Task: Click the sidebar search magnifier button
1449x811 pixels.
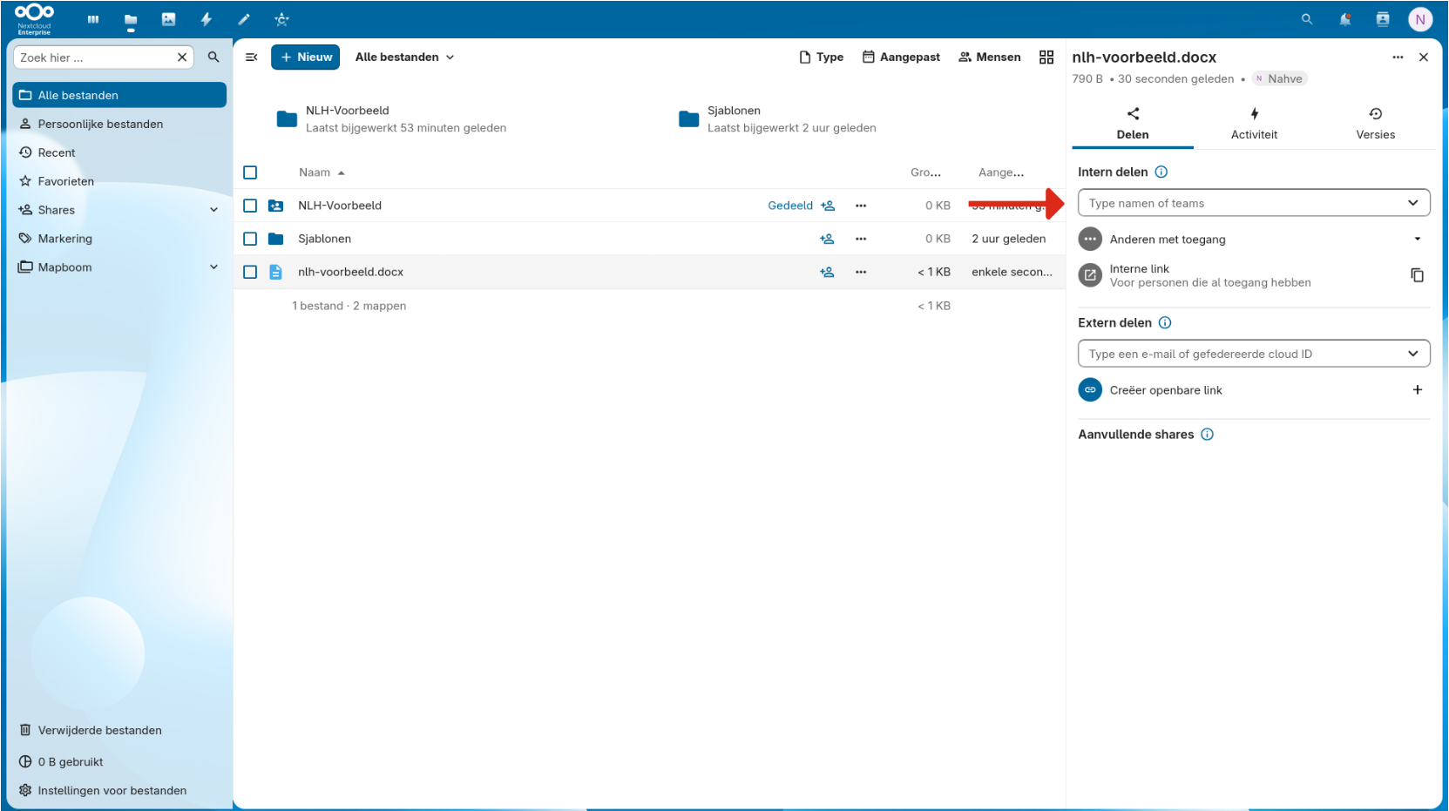Action: click(x=213, y=57)
